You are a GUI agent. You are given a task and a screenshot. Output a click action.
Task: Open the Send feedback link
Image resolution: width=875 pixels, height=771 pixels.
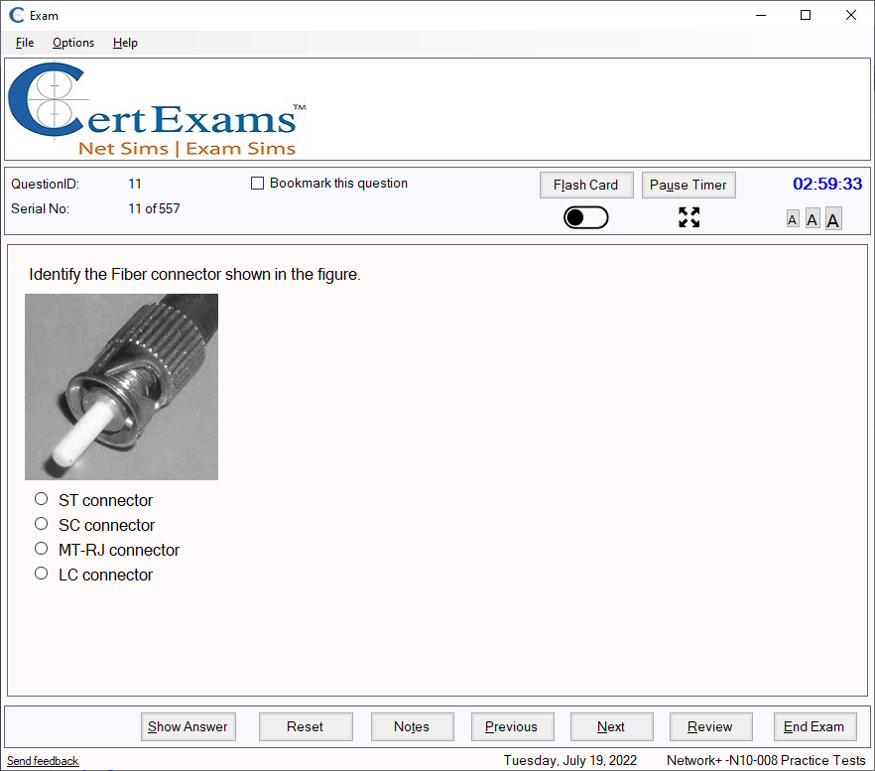point(42,760)
